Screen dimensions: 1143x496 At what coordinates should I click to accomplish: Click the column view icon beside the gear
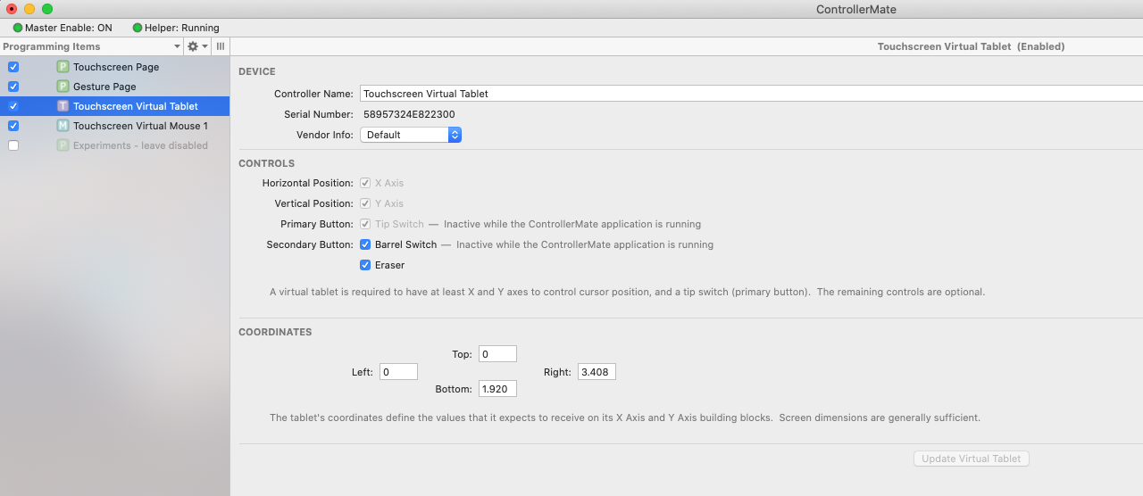coord(221,46)
